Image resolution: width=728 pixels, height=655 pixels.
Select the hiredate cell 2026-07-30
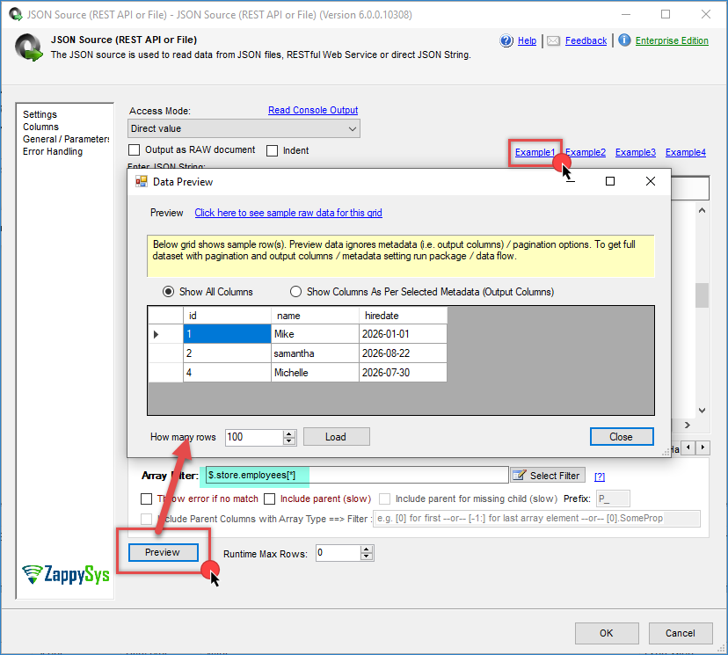click(403, 373)
